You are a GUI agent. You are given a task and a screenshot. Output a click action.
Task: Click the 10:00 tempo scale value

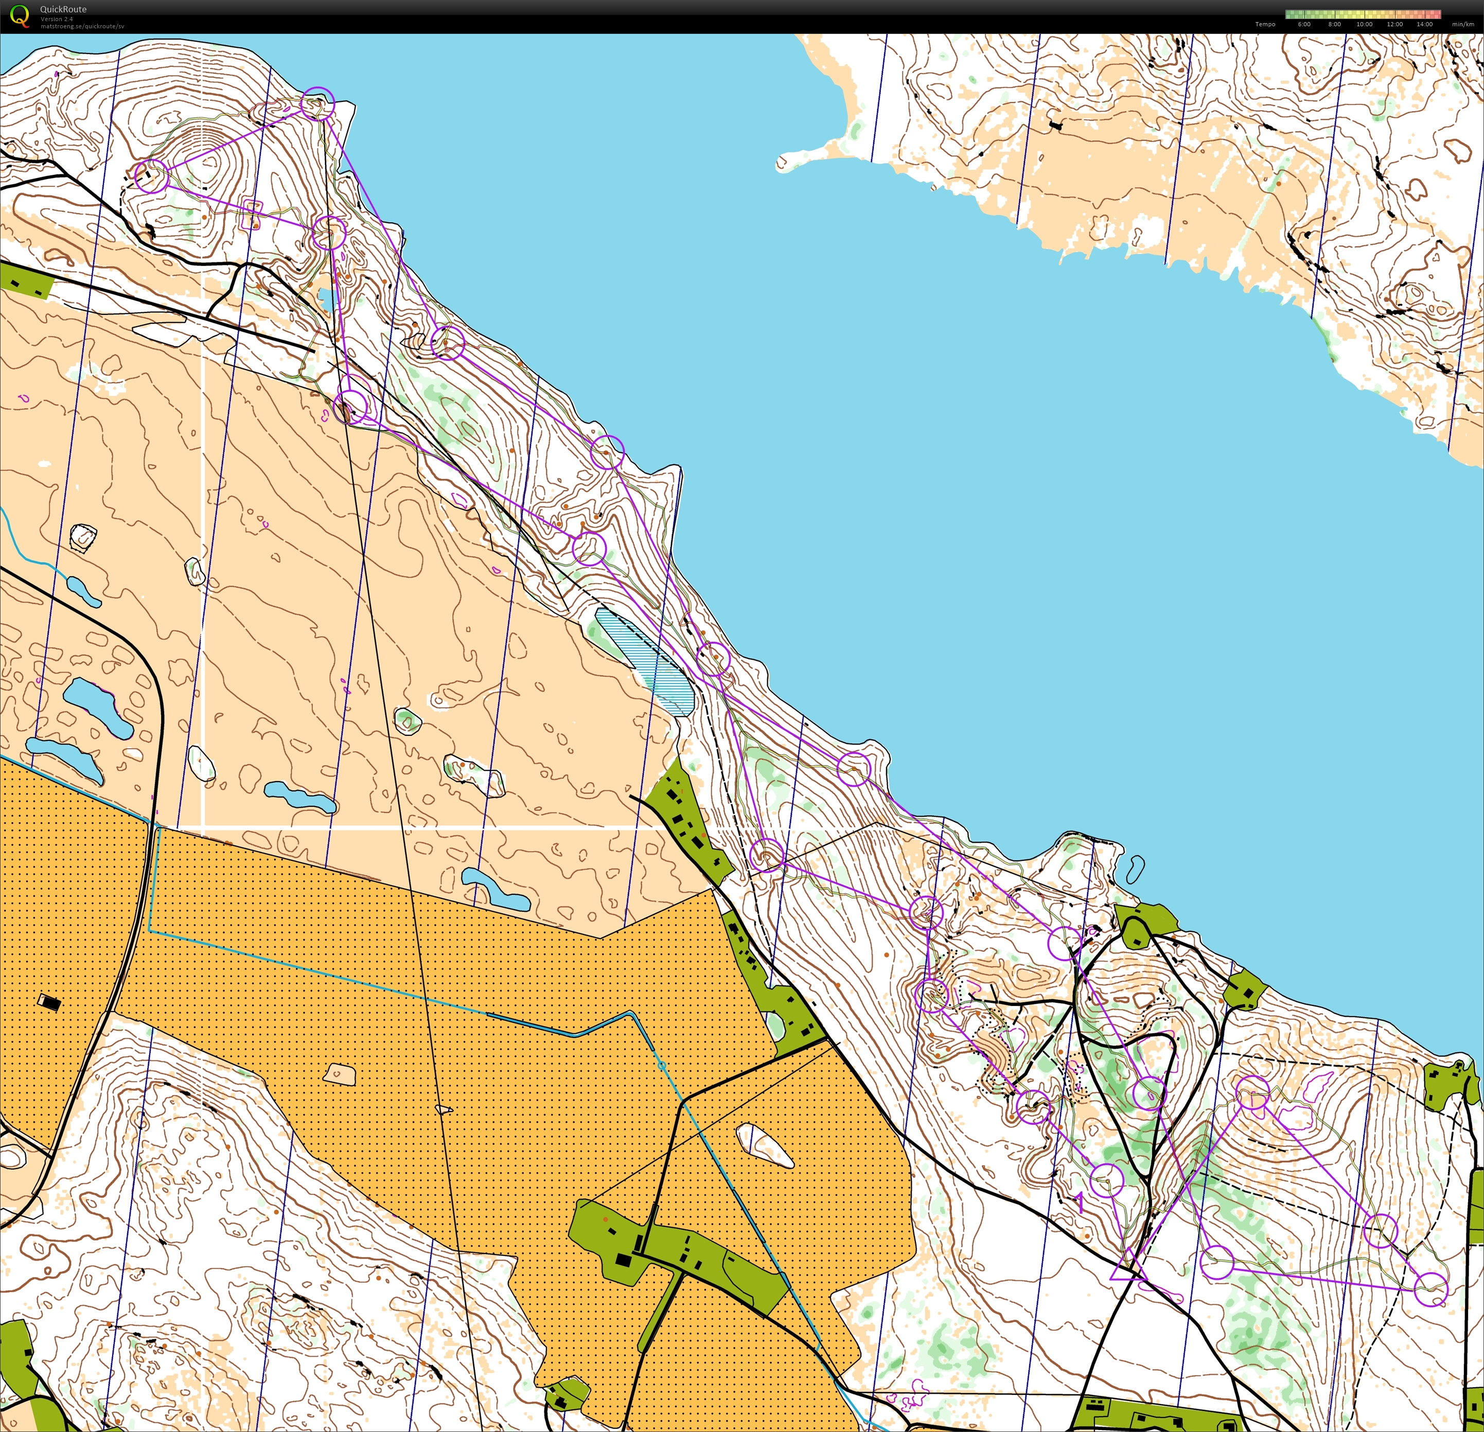click(x=1365, y=24)
